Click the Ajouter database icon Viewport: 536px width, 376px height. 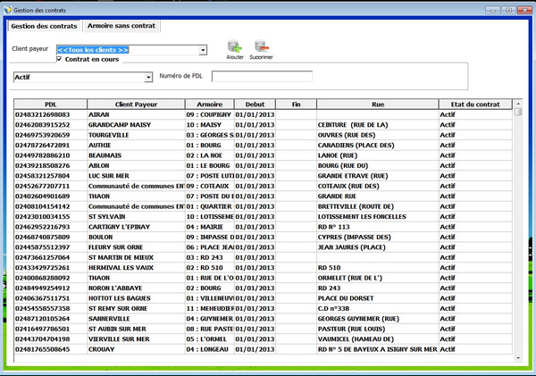tap(234, 46)
